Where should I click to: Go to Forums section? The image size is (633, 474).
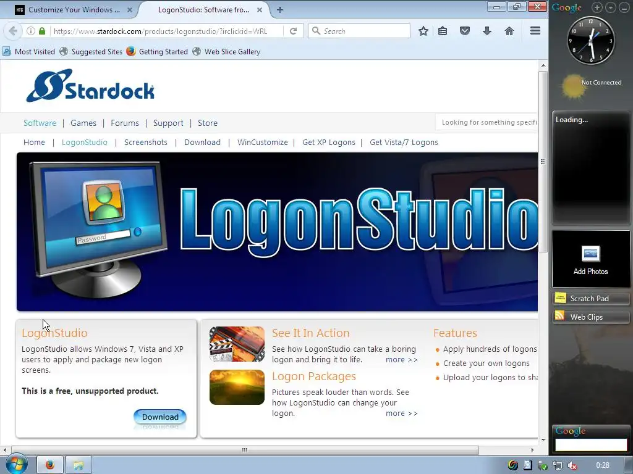[x=125, y=123]
